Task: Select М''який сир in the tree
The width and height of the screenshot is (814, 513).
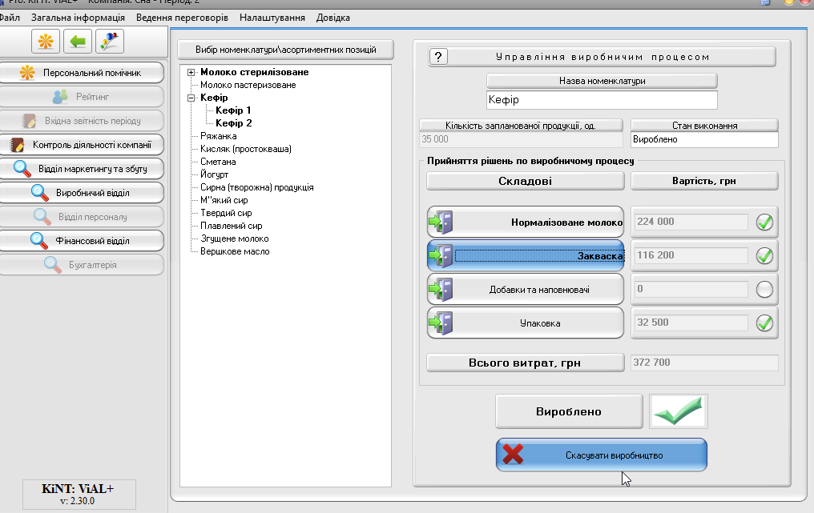Action: (224, 200)
